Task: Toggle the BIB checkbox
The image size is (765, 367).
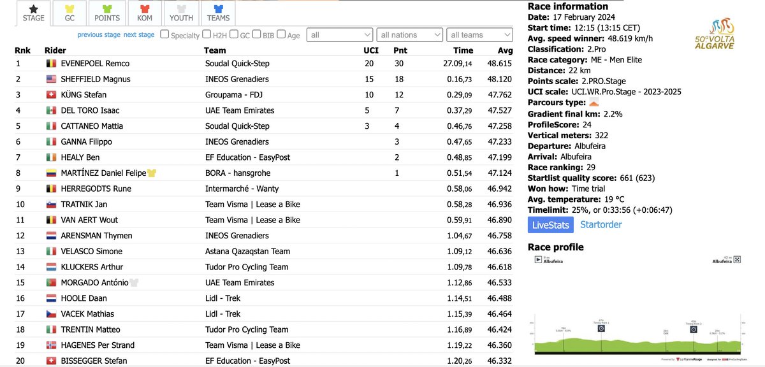Action: point(256,34)
